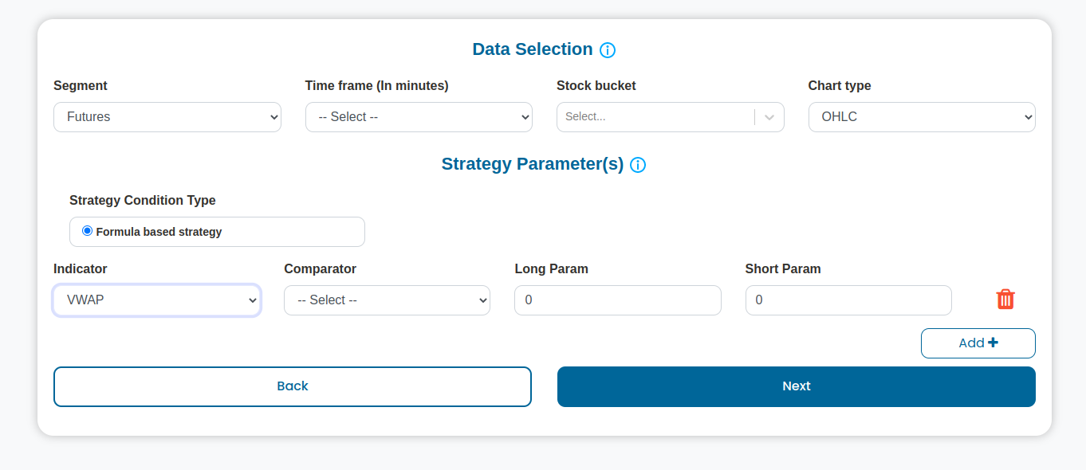Screen dimensions: 1086x470
Task: Click the Add button
Action: click(x=978, y=343)
